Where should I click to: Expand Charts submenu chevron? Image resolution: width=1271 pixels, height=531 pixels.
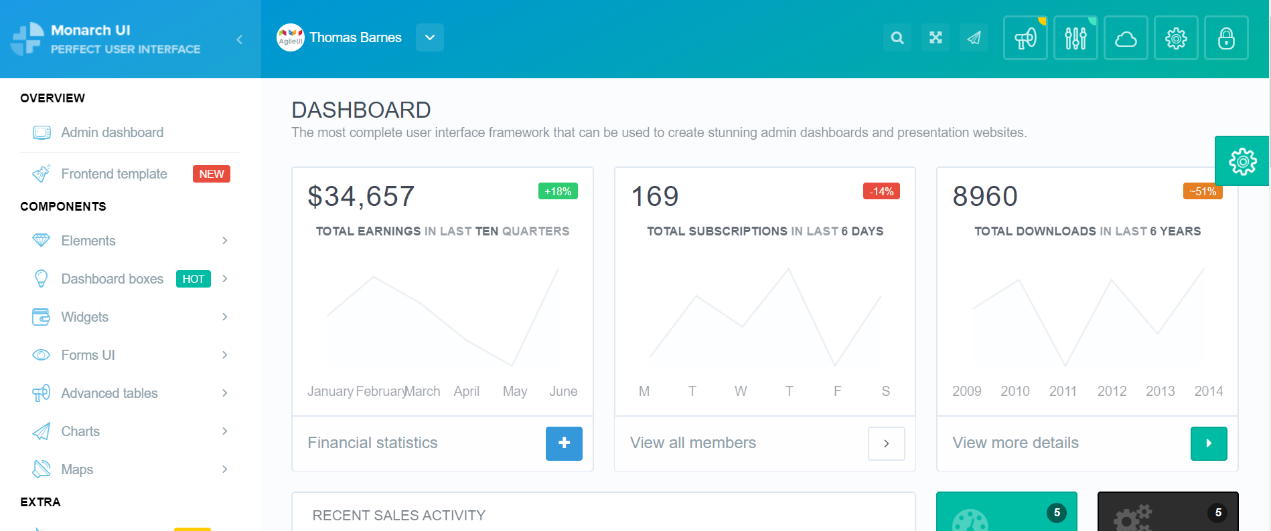225,431
